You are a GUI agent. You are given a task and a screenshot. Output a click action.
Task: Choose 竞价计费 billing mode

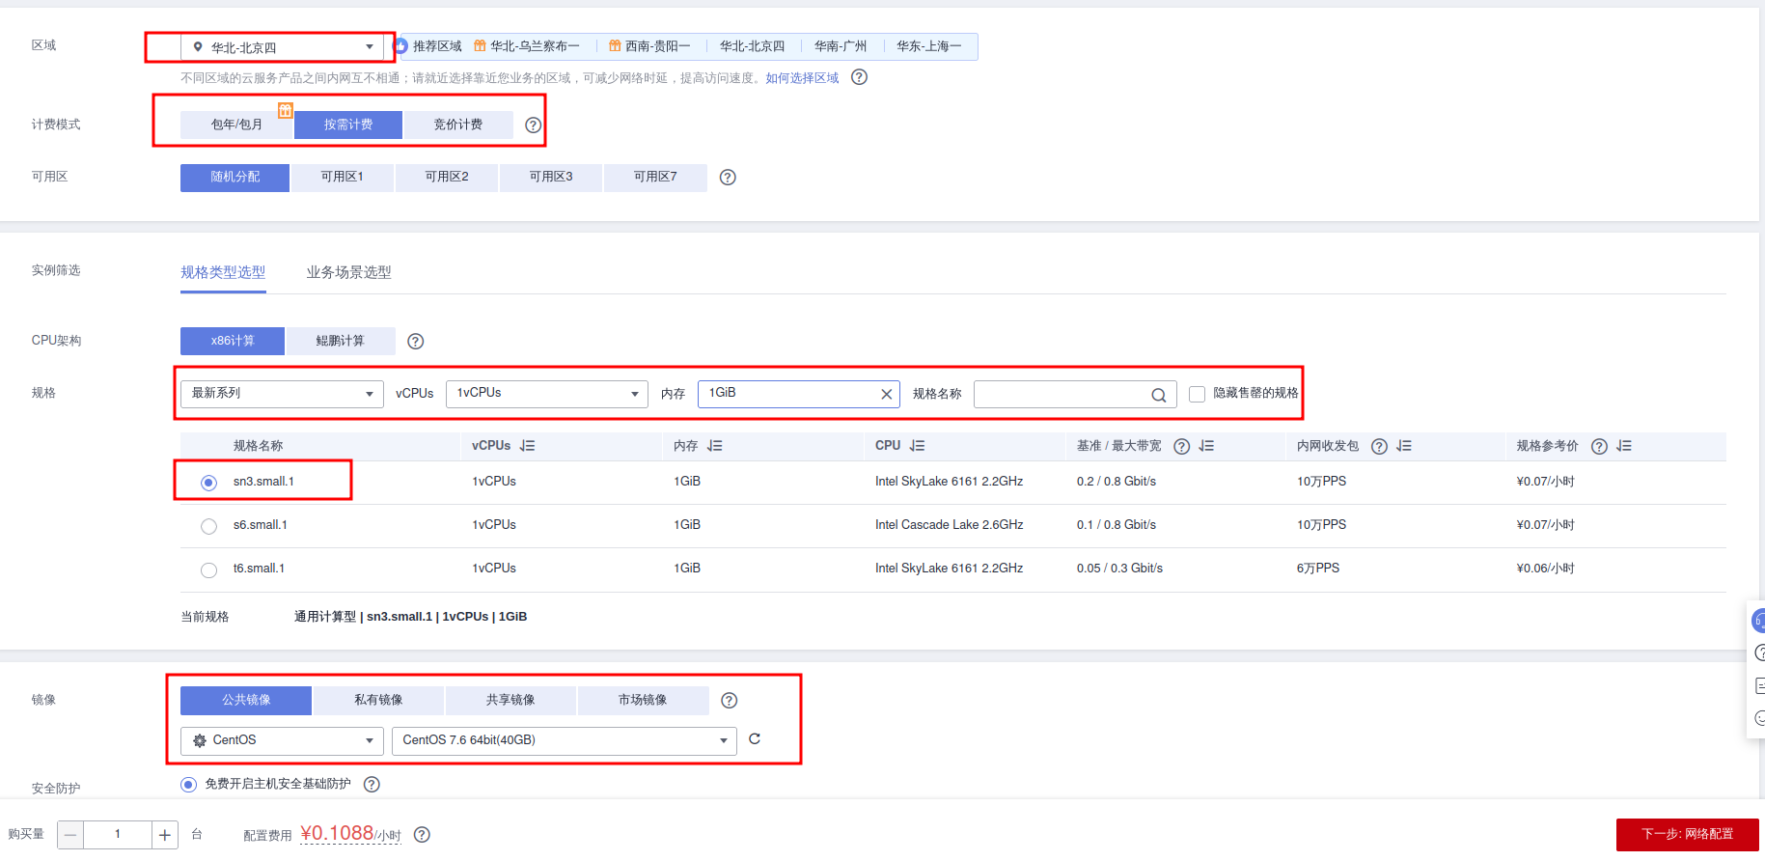tap(458, 125)
